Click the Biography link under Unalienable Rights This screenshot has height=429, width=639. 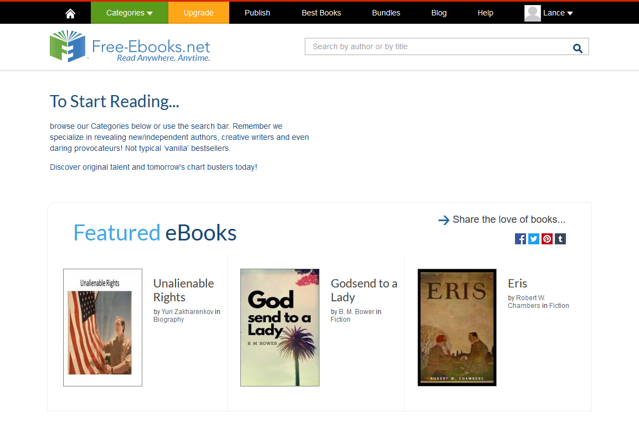pyautogui.click(x=168, y=319)
